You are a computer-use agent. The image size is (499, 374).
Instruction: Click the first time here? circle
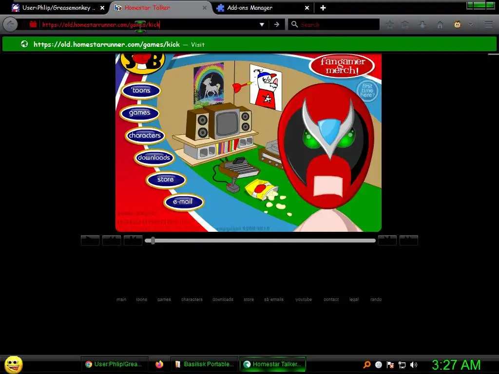click(367, 91)
